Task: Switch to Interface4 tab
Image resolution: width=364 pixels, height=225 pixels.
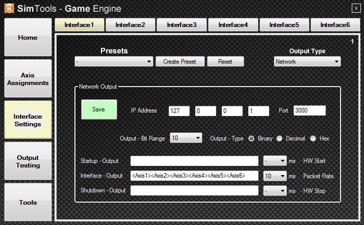Action: click(233, 25)
